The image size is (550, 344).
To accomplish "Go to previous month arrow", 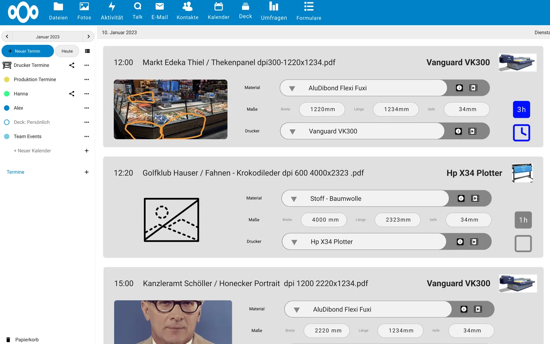I will pyautogui.click(x=7, y=37).
